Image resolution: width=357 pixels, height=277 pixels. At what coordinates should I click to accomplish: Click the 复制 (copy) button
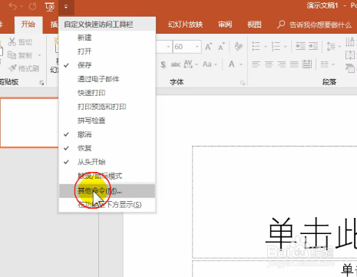pos(20,55)
